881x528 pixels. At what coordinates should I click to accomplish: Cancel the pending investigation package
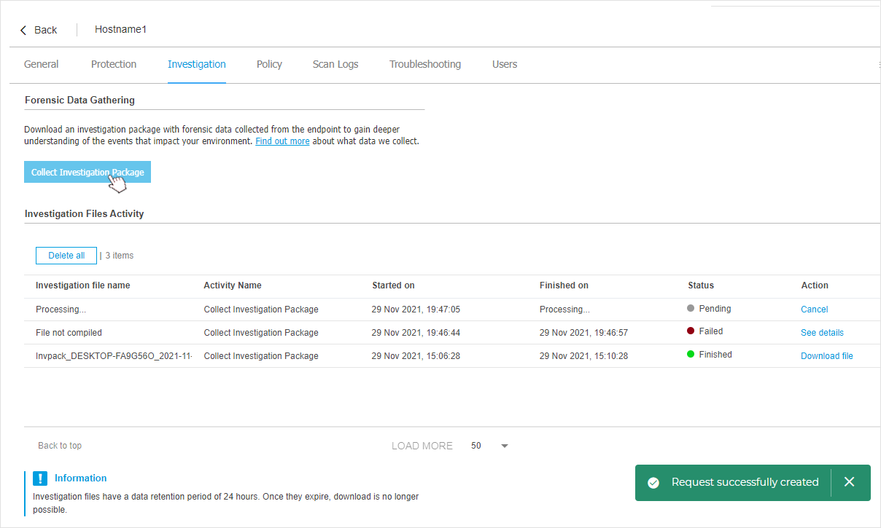click(814, 310)
